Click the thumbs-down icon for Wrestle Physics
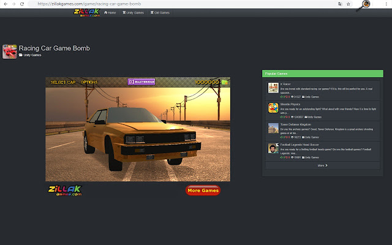This screenshot has width=392, height=245. pyautogui.click(x=287, y=117)
